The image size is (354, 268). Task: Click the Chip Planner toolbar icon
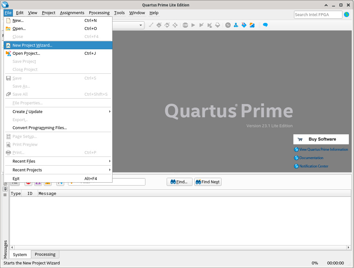click(x=167, y=25)
